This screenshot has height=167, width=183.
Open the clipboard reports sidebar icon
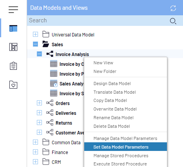coord(13,66)
